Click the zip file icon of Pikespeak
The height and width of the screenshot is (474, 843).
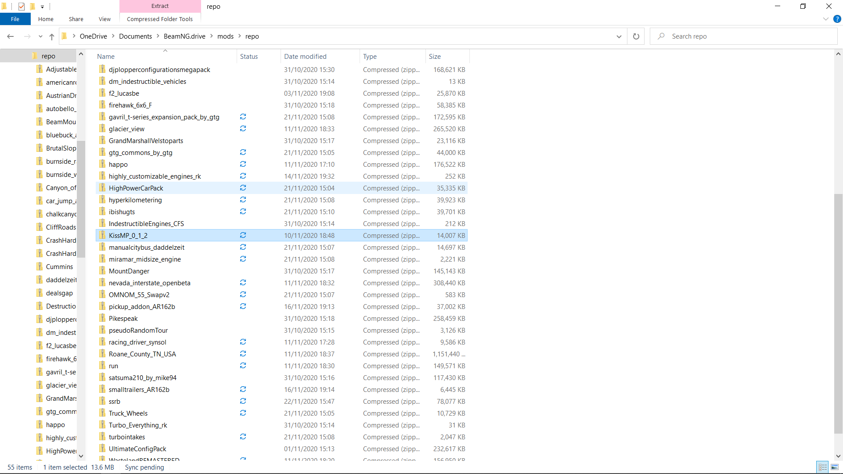[102, 318]
